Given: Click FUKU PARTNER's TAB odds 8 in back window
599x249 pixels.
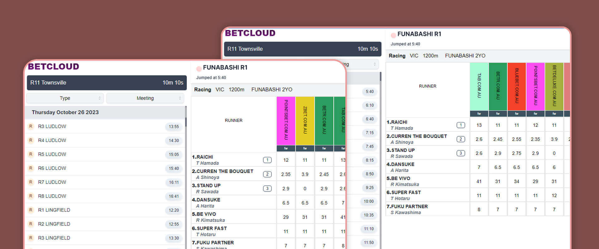Looking at the screenshot, I should point(479,209).
